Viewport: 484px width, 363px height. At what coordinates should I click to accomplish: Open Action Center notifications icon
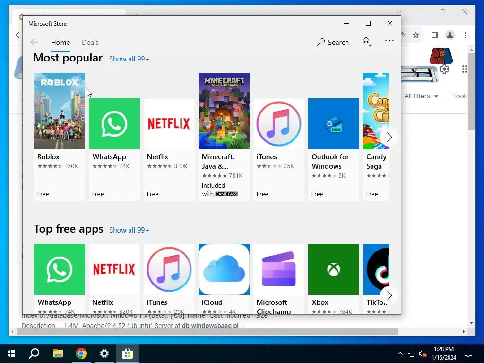pos(468,354)
